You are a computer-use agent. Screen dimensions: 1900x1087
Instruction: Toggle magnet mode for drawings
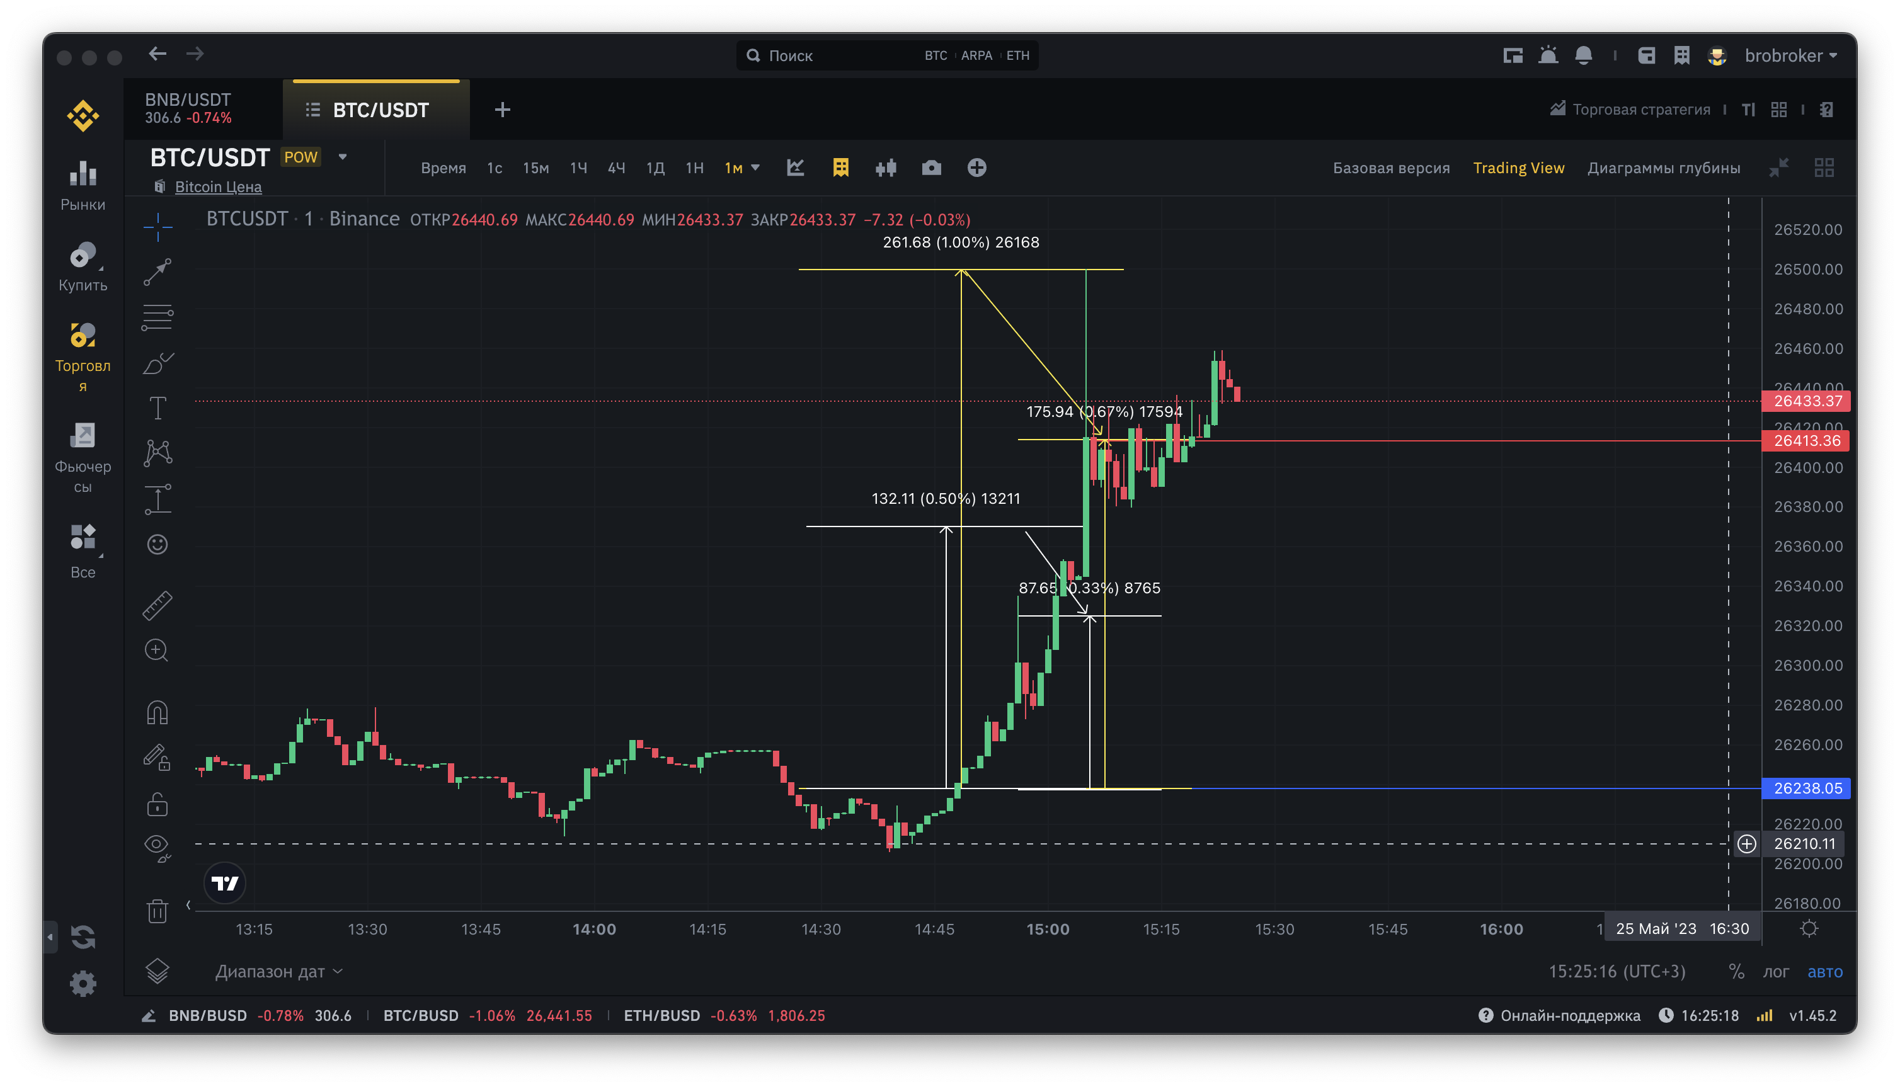[x=157, y=713]
